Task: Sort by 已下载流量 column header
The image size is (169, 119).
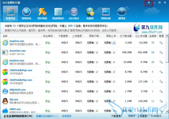Action: click(126, 36)
